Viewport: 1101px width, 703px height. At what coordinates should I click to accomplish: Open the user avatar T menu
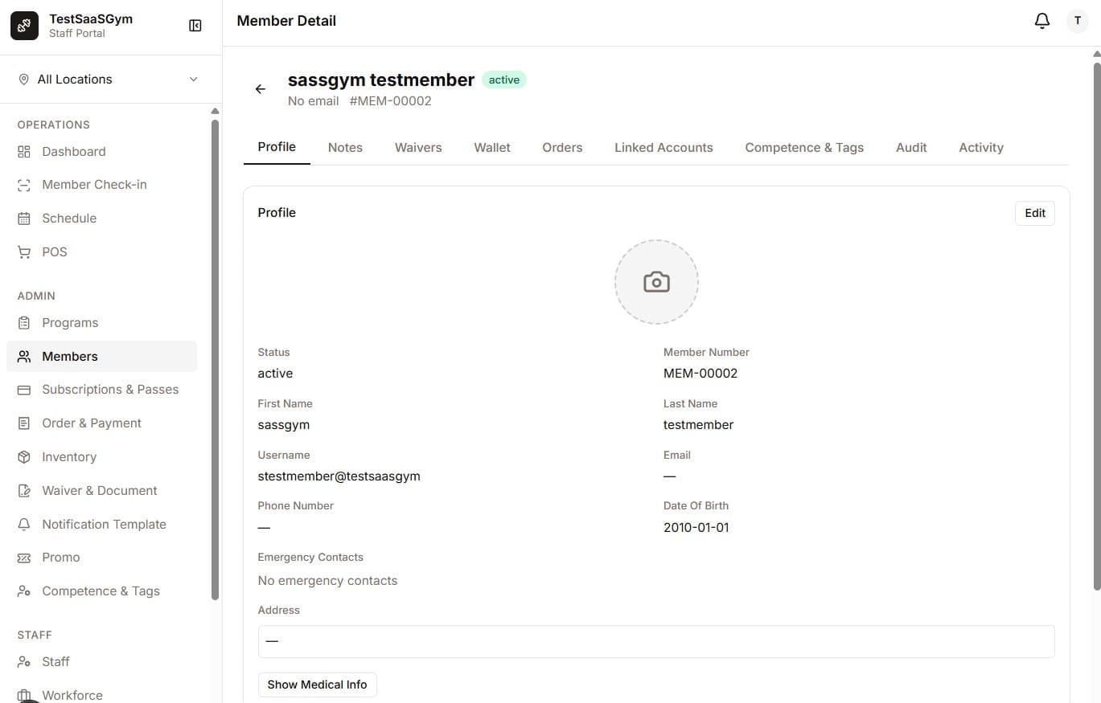click(x=1077, y=21)
